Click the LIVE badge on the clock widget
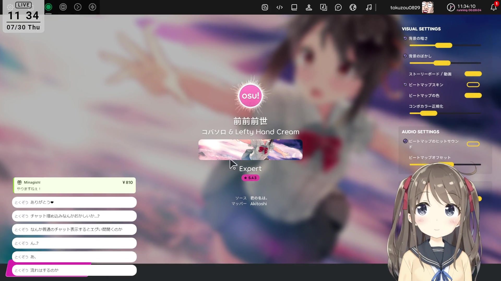This screenshot has width=501, height=281. (23, 5)
